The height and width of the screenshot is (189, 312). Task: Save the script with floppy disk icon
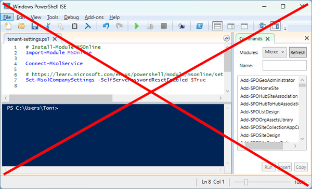click(35, 26)
